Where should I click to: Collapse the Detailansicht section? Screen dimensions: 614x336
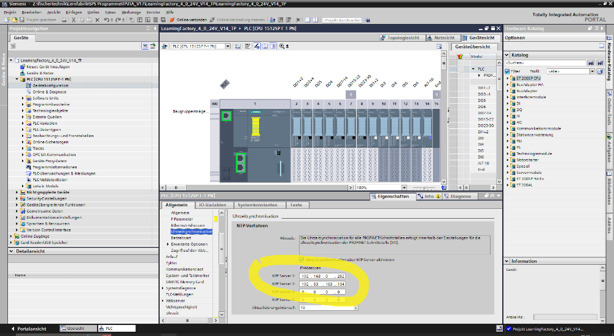tap(11, 251)
